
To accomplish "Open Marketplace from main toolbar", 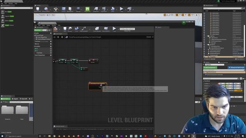I will tap(70, 9).
